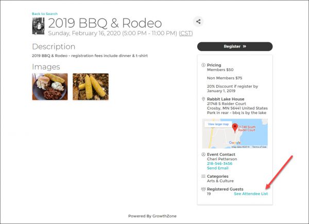
Task: Click the Event Contact person icon
Action: tap(203, 154)
